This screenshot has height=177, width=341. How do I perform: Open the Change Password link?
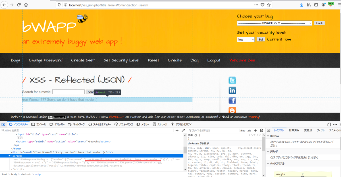click(45, 60)
